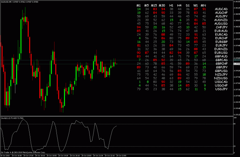Click EURGBP's green M30 value 20
This screenshot has width=240, height=157.
163,42
